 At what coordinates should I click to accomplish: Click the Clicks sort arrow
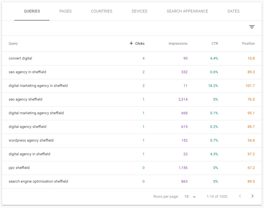131,43
